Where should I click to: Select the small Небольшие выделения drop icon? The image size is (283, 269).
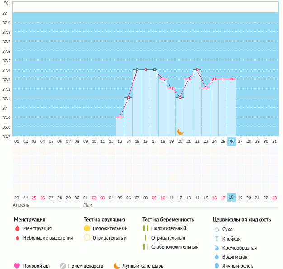17,238
